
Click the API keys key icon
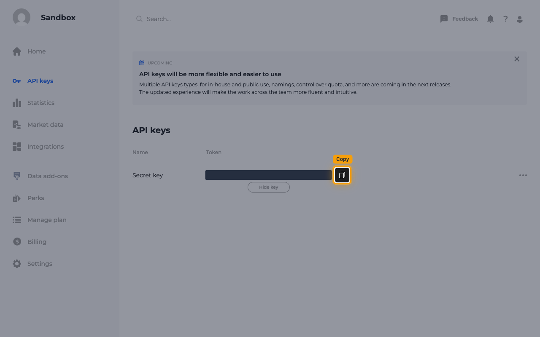tap(17, 81)
